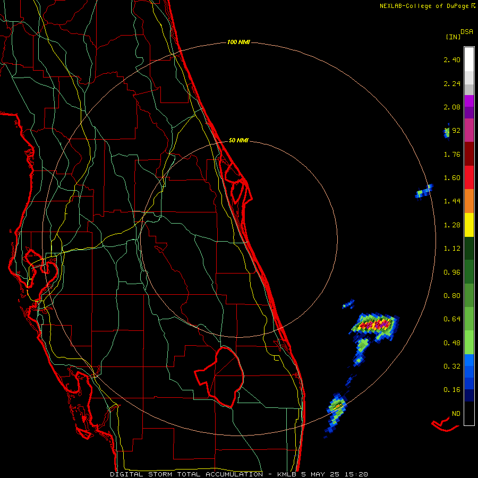
Task: Click the 1.12 legend value
Action: [452, 249]
